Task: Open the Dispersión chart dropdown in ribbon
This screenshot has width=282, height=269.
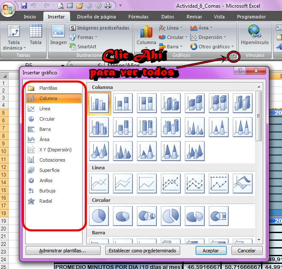Action: [x=208, y=37]
